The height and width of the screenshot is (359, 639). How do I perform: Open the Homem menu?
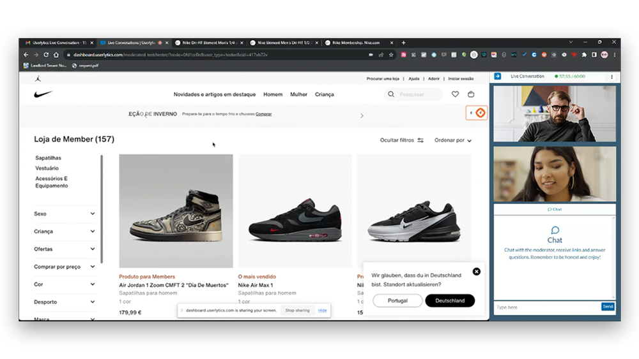(x=273, y=94)
